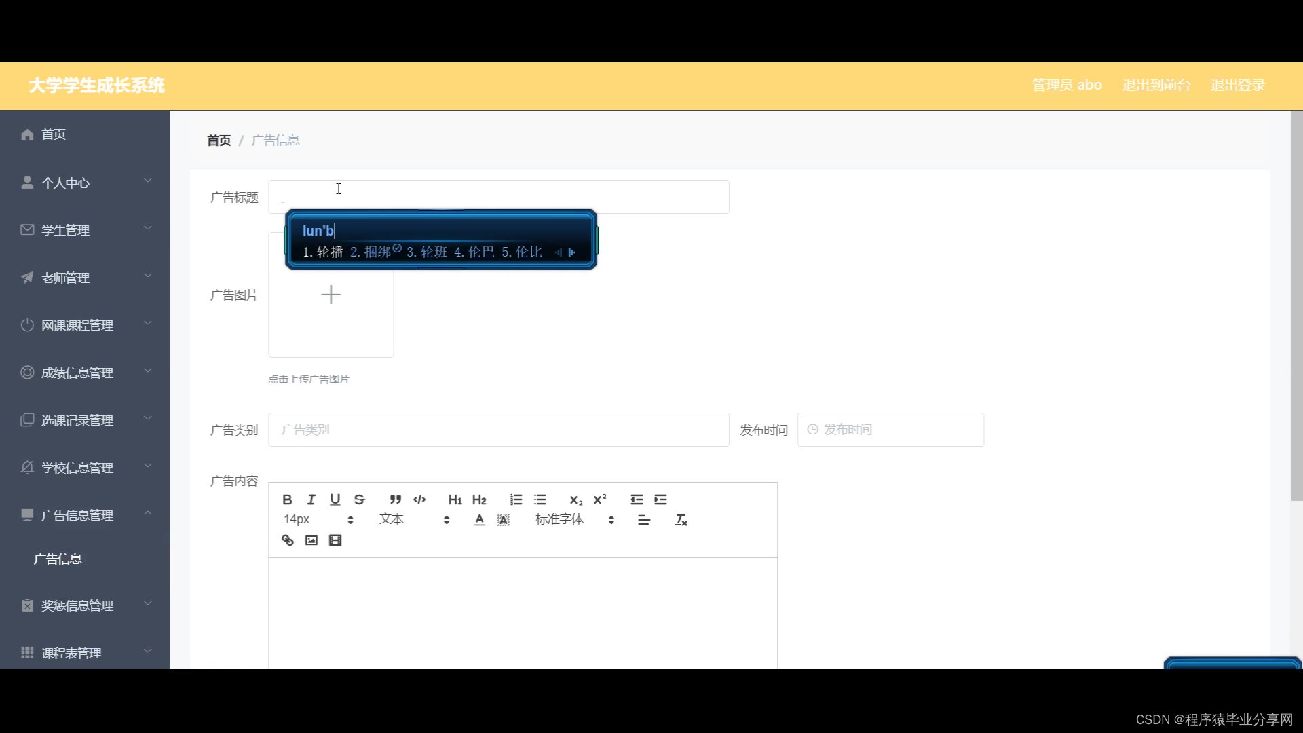The width and height of the screenshot is (1303, 733).
Task: Insert an ordered list
Action: tap(516, 500)
